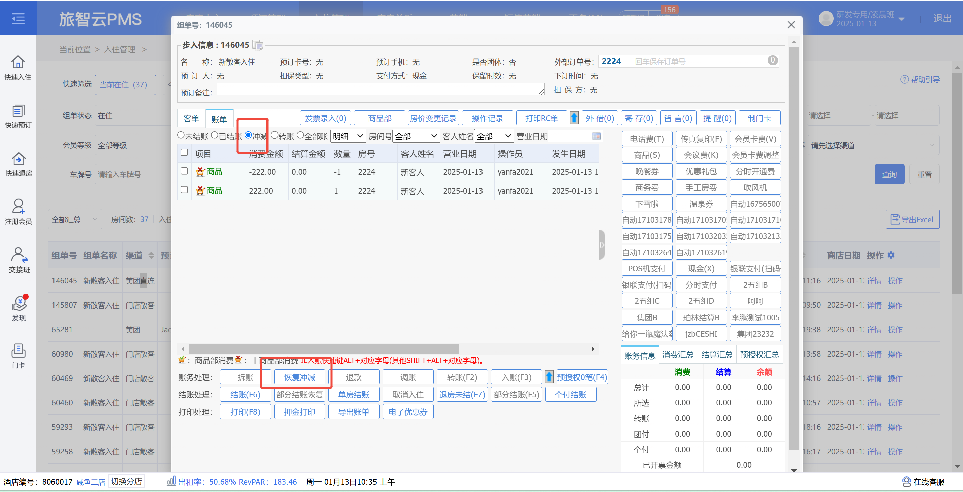Open 明细 dropdown
The image size is (963, 492).
(x=348, y=136)
